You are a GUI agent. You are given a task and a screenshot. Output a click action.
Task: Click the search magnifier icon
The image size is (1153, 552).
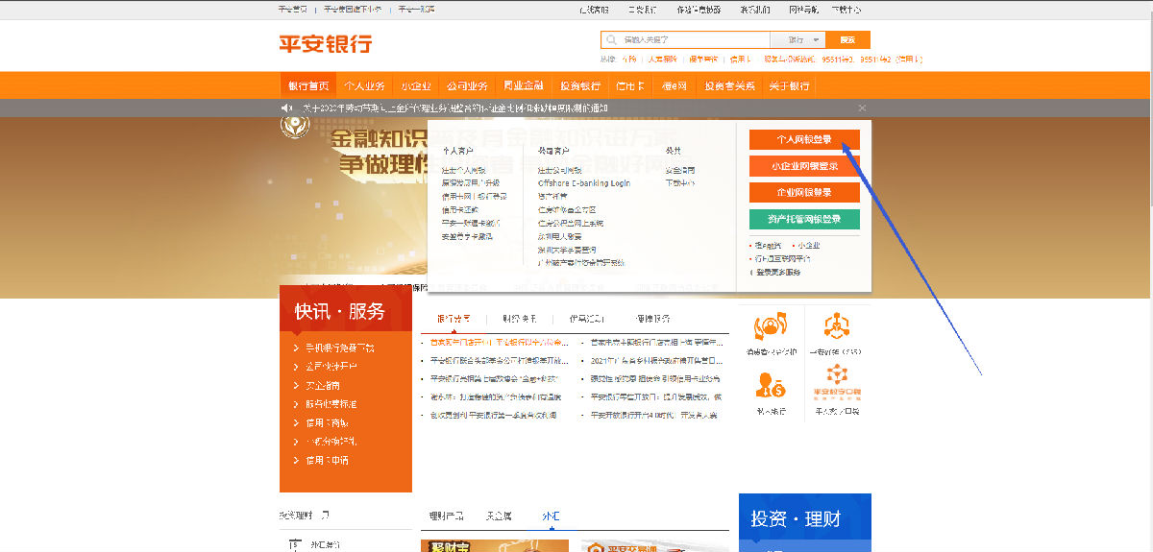pos(612,40)
